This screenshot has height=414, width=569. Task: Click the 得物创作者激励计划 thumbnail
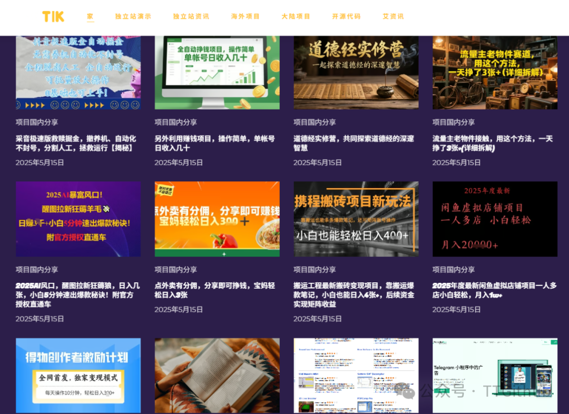pyautogui.click(x=77, y=375)
